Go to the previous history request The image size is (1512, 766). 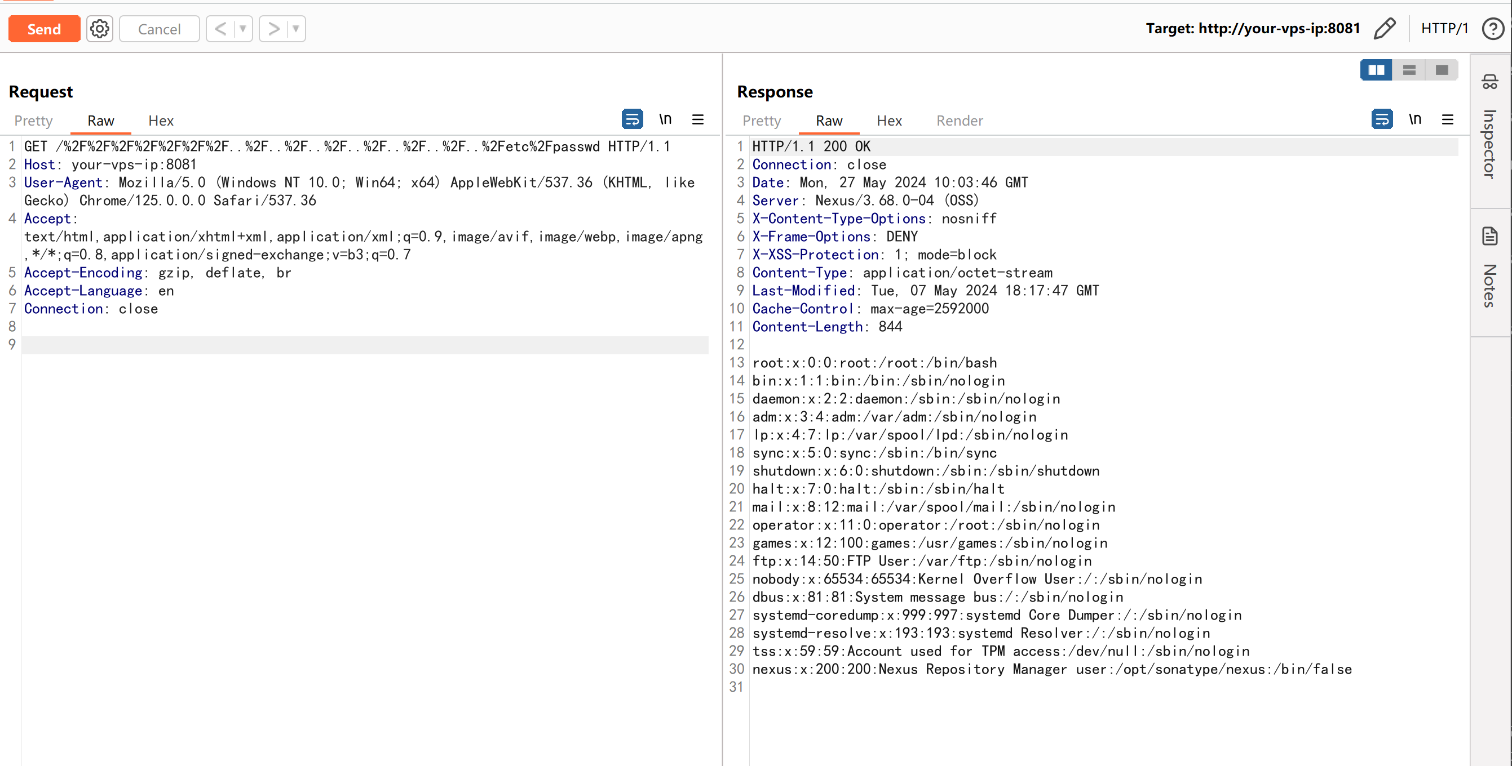click(220, 28)
